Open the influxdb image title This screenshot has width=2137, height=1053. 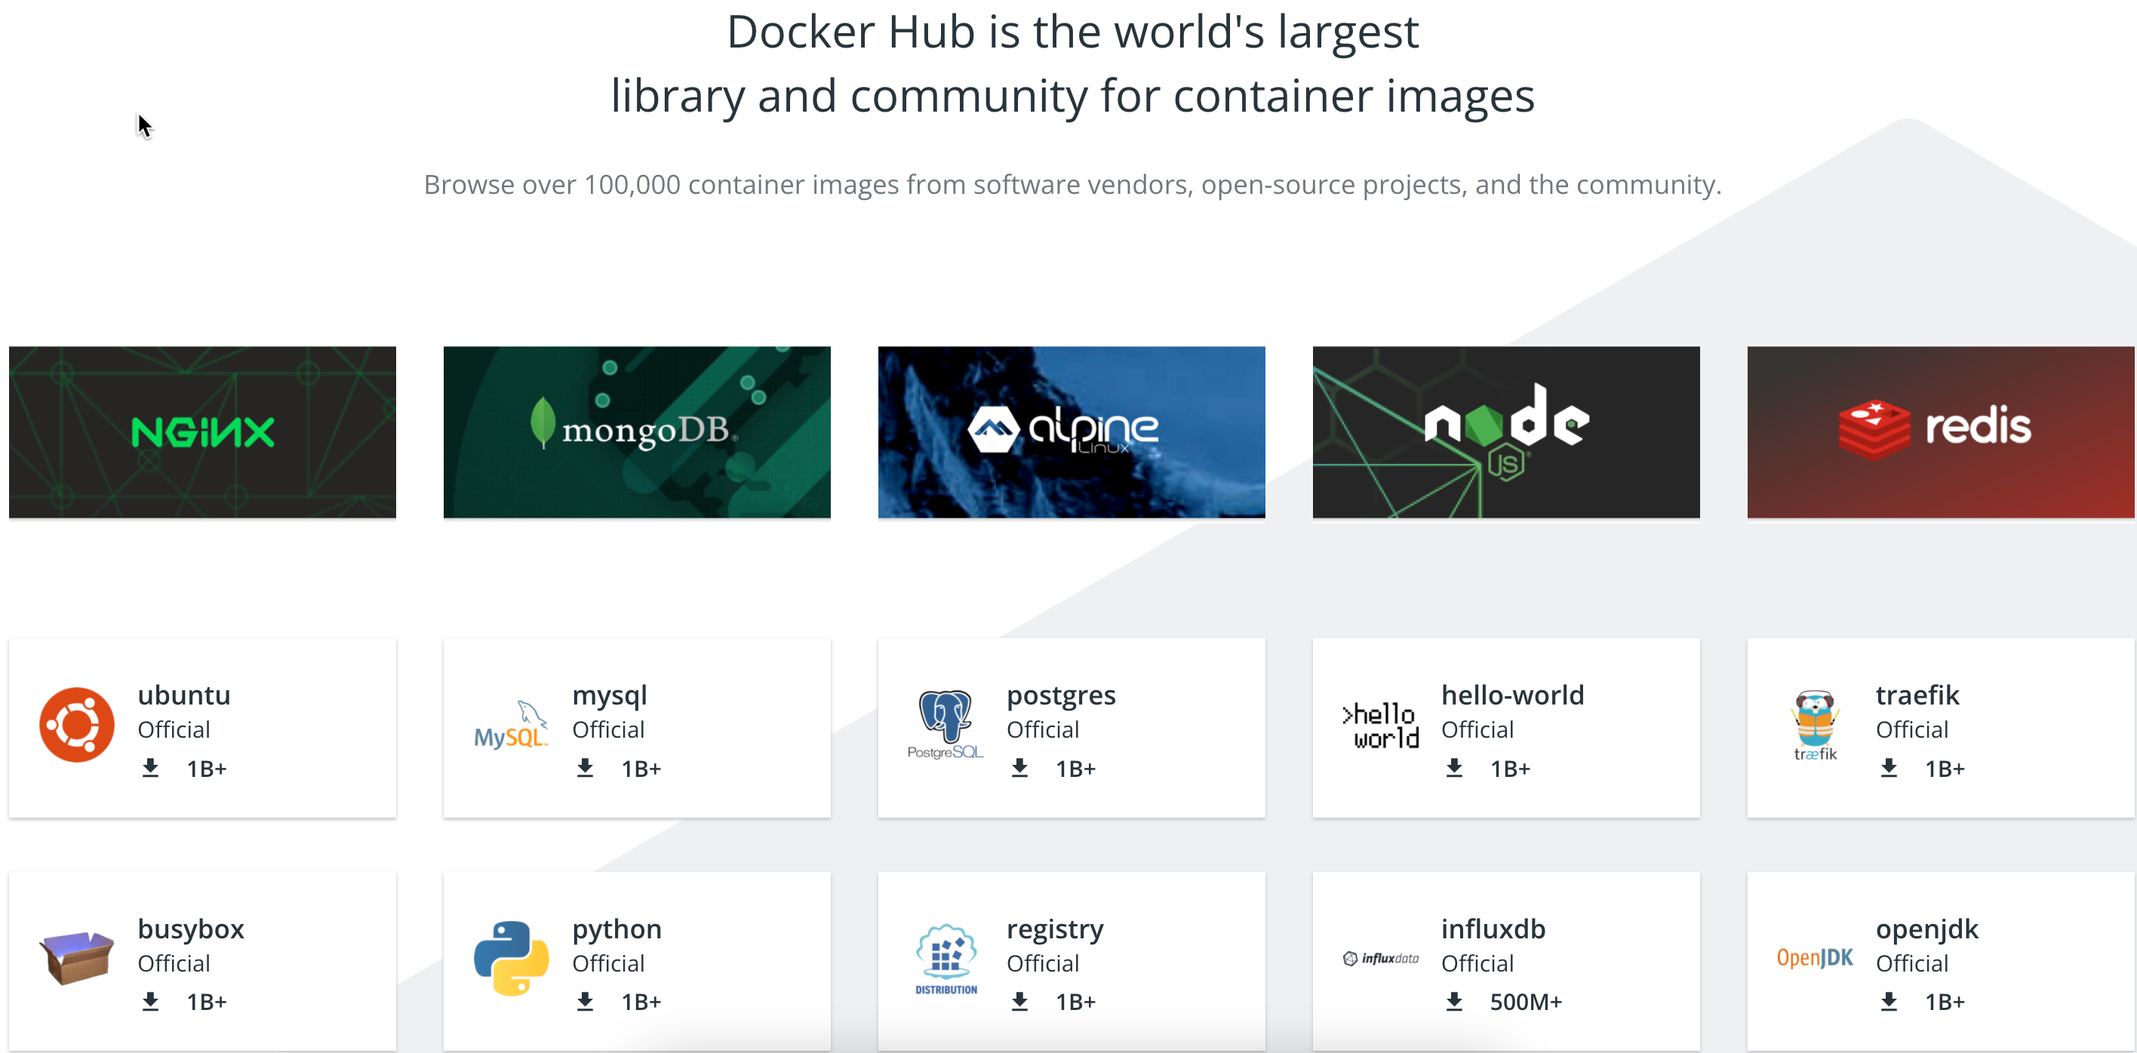1493,928
